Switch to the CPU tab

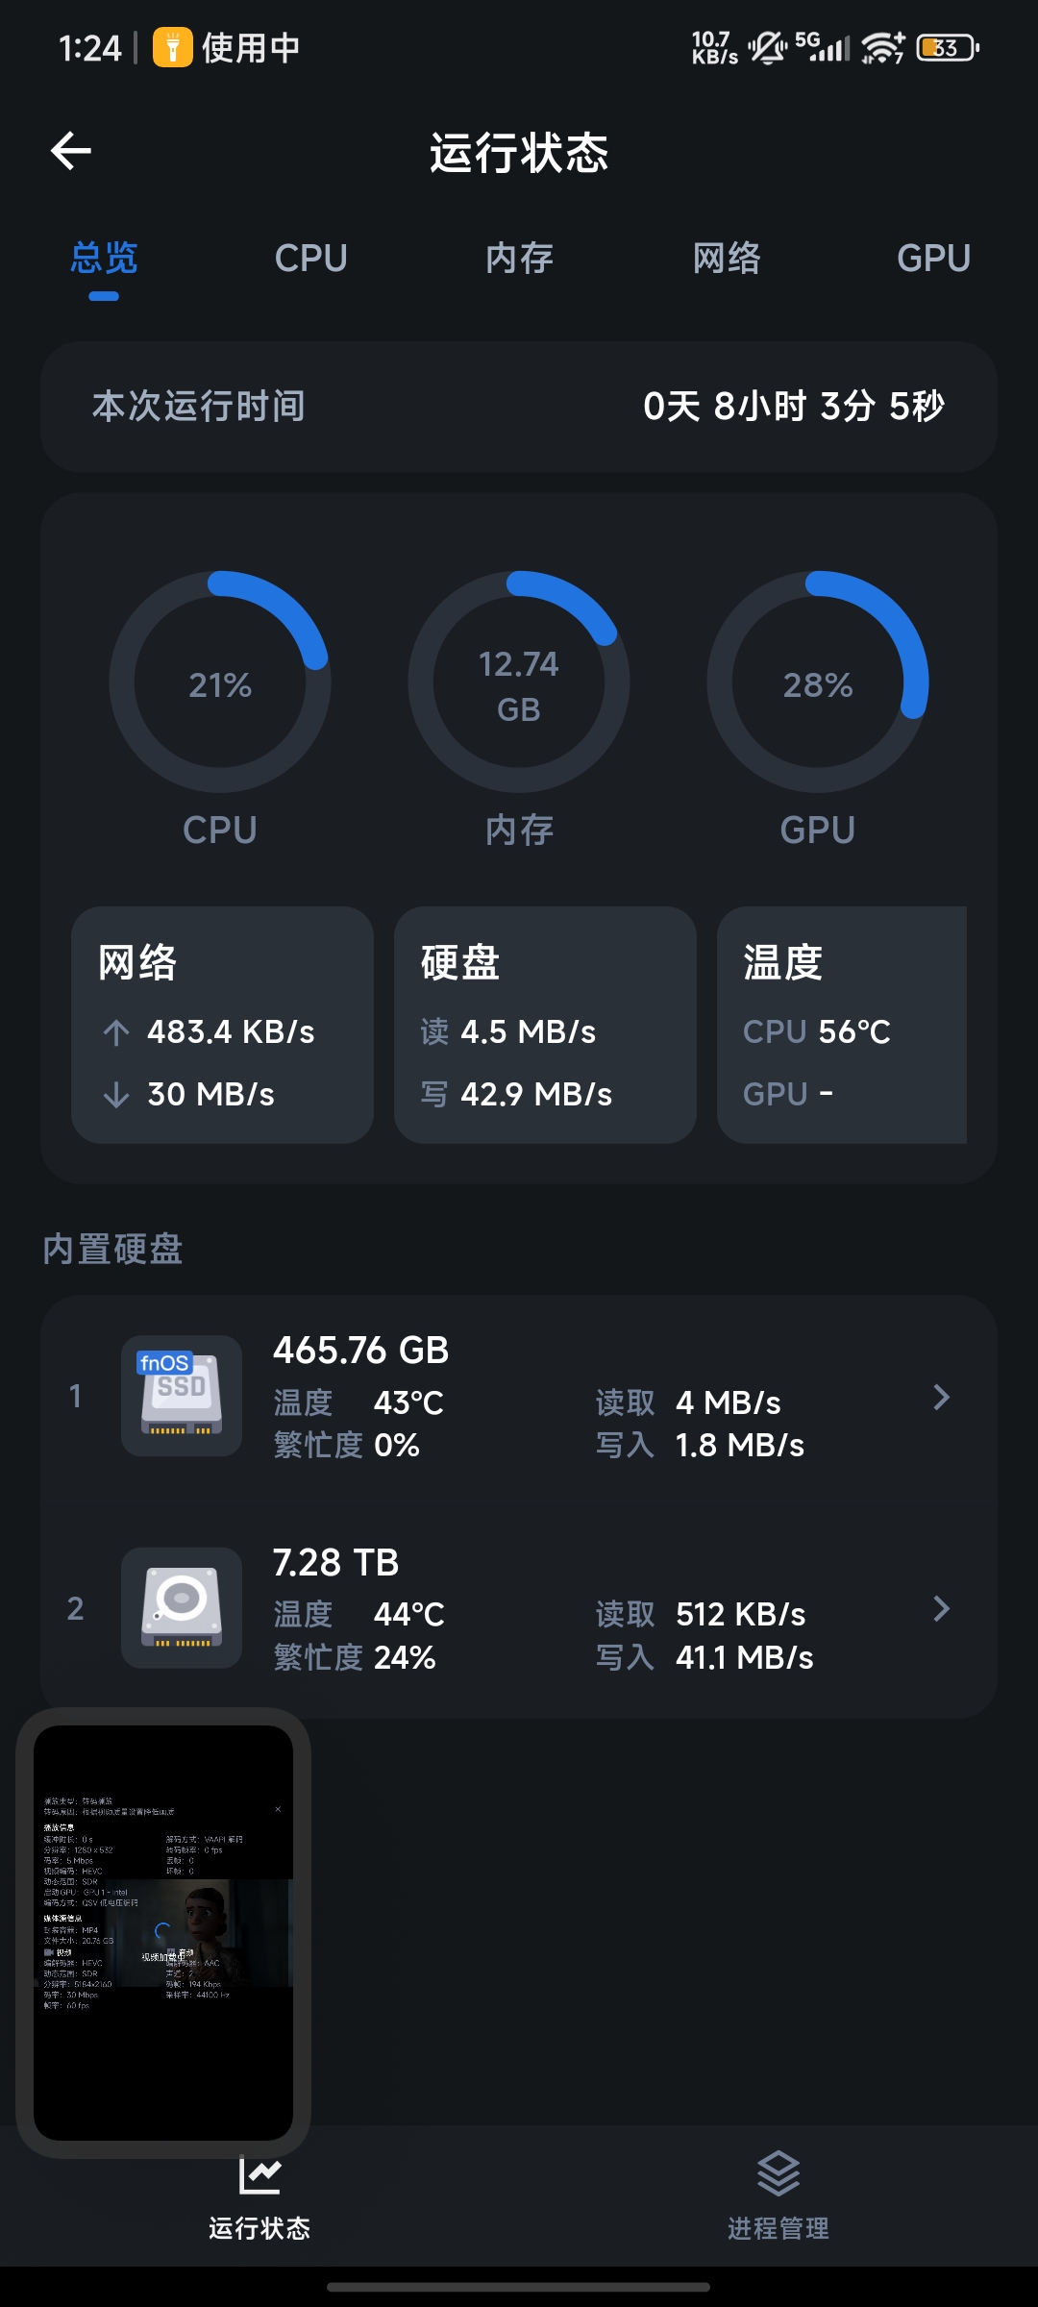(x=310, y=258)
